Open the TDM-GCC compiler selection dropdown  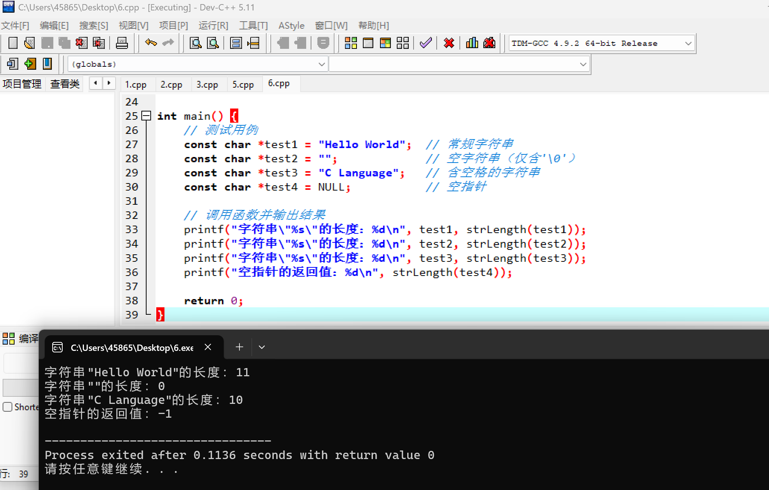[688, 44]
